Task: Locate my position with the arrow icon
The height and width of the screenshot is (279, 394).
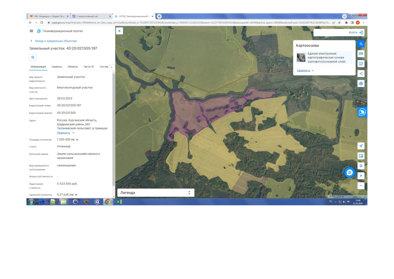Action: click(361, 146)
